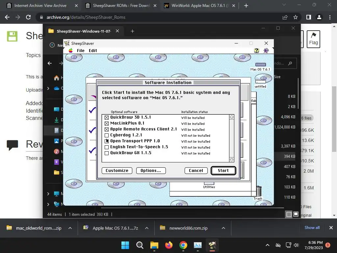Image resolution: width=337 pixels, height=253 pixels.
Task: Open SheepShaver taskbar icon
Action: click(212, 245)
